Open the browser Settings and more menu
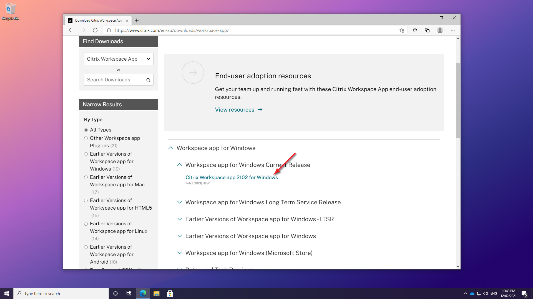 452,30
